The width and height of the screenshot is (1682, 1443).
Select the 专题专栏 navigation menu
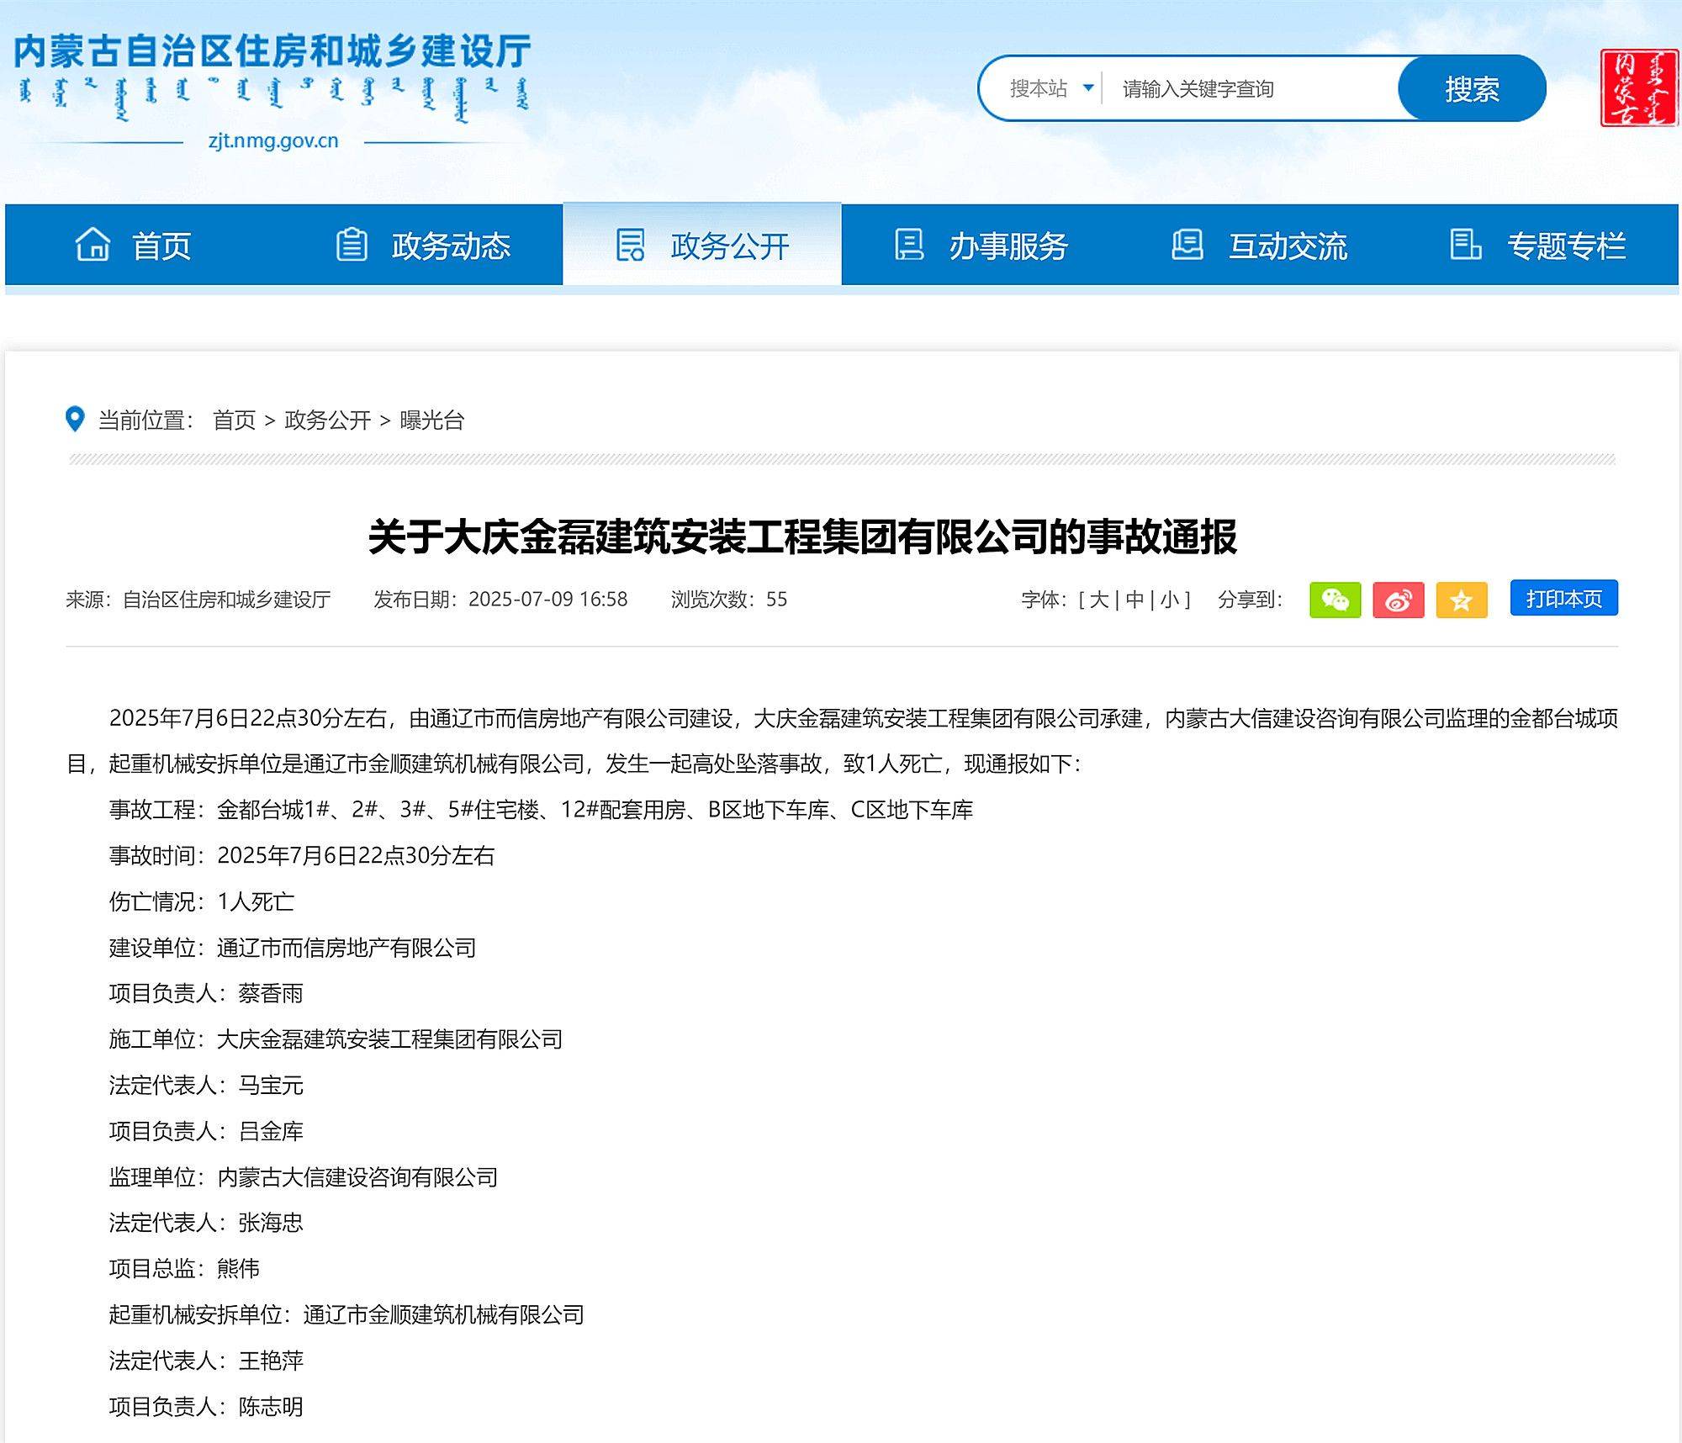click(x=1567, y=246)
